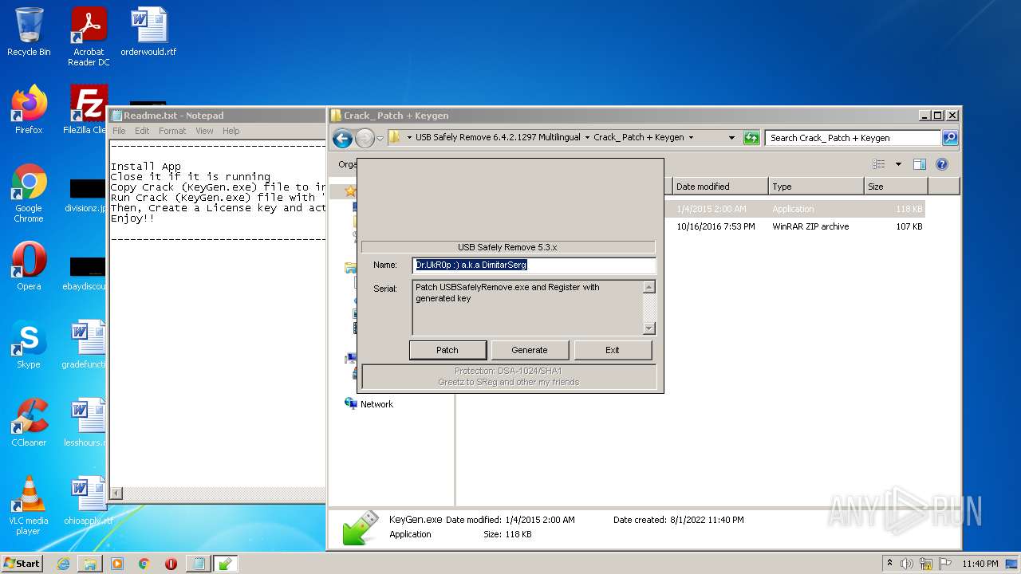
Task: Click the network tray icon
Action: pyautogui.click(x=927, y=564)
